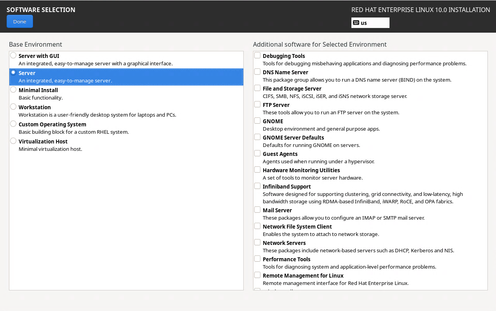The height and width of the screenshot is (311, 496).
Task: Select Virtualization Host environment
Action: 13,141
